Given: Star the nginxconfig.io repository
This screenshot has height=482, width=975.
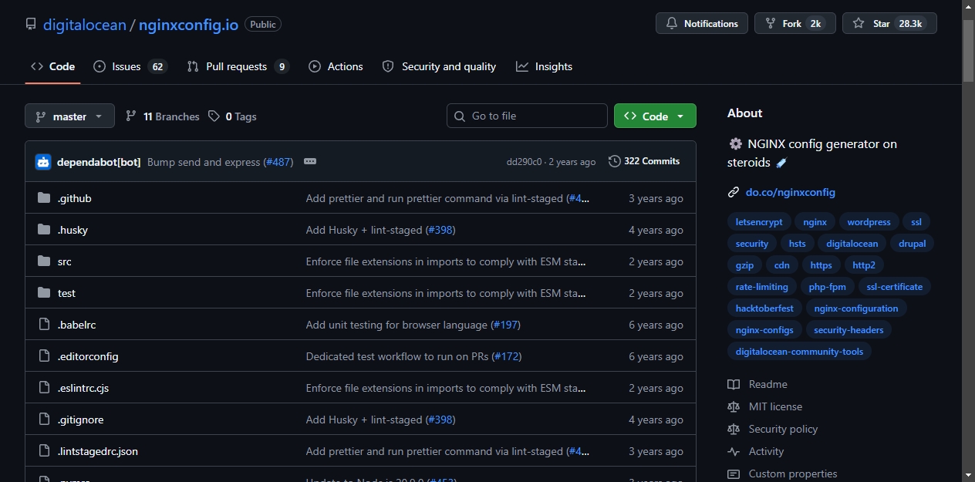Looking at the screenshot, I should [889, 24].
